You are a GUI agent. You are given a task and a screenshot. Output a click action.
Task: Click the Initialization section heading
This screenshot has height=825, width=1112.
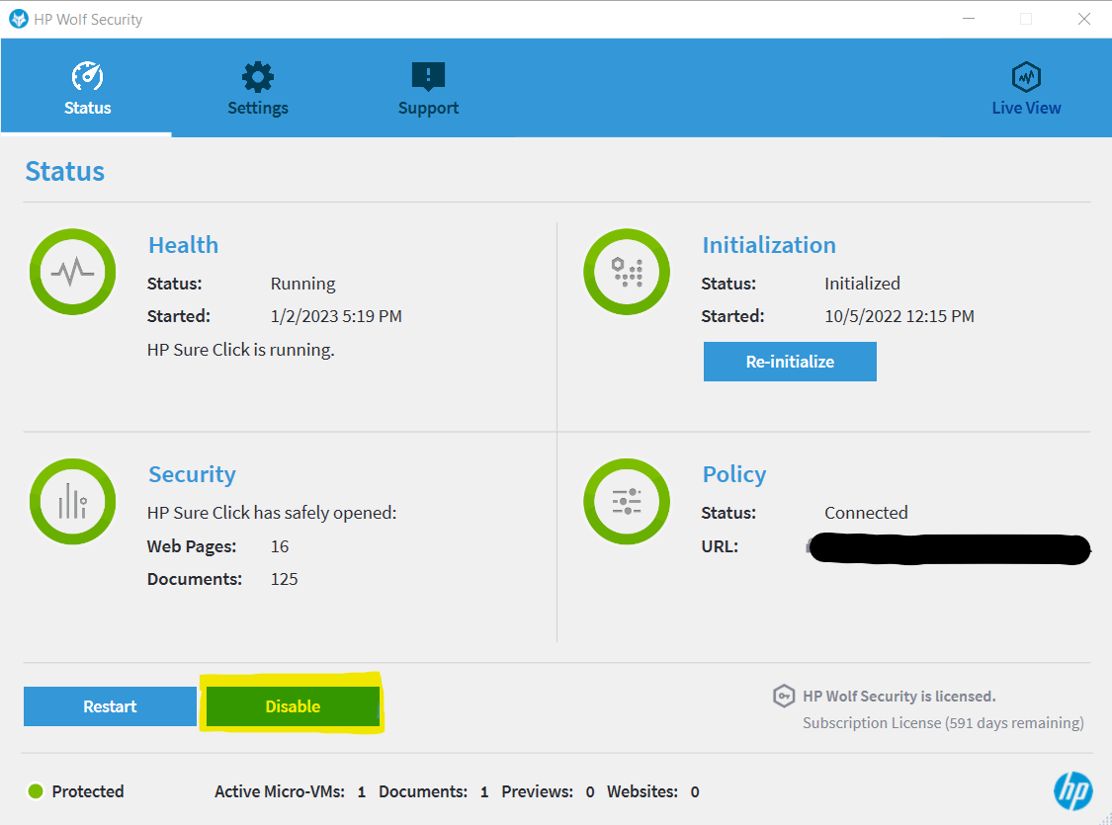click(x=768, y=245)
